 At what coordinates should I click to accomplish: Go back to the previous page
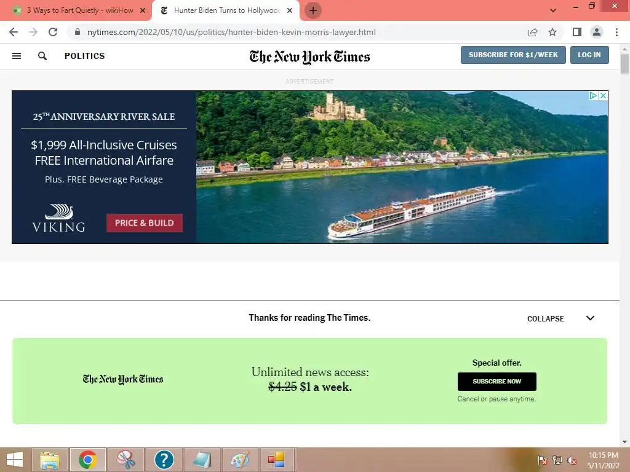point(14,32)
